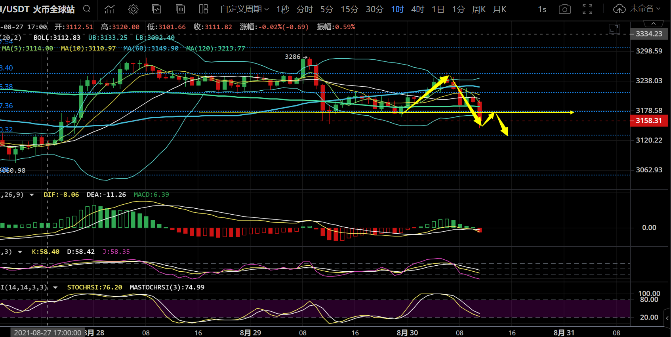Open the 自定义周期 dropdown
Screen dimensions: 671x337
point(244,9)
